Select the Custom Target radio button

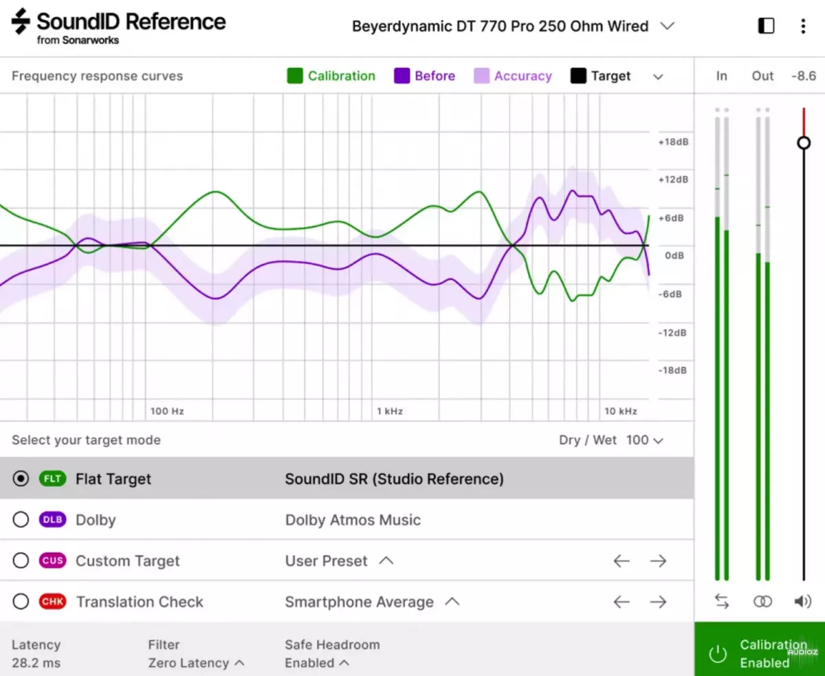21,560
